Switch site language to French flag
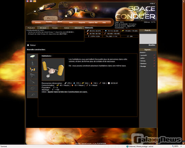The width and height of the screenshot is (185, 148). tap(28, 1)
